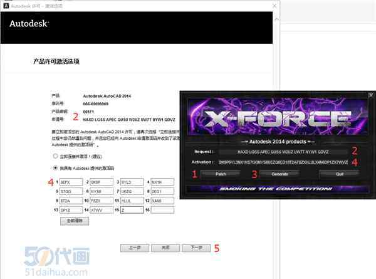The width and height of the screenshot is (376, 279).
Task: Click activation code field number 14
Action: 102,210
